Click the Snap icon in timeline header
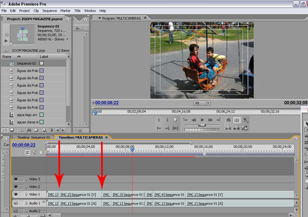 point(28,152)
